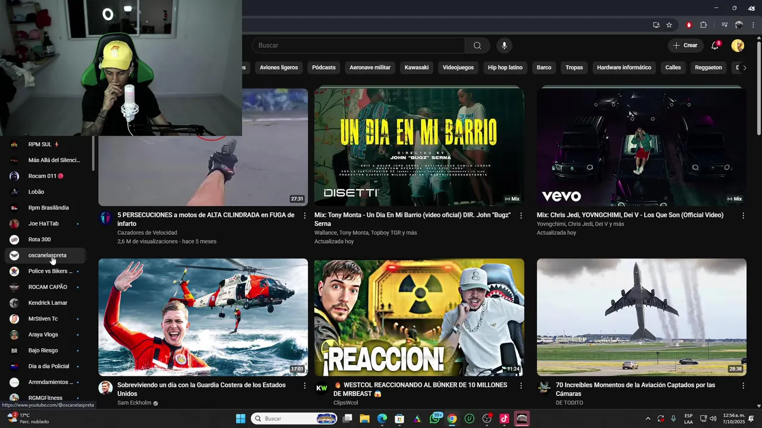Click the YouTube search magnifier button
This screenshot has height=428, width=762.
[477, 46]
